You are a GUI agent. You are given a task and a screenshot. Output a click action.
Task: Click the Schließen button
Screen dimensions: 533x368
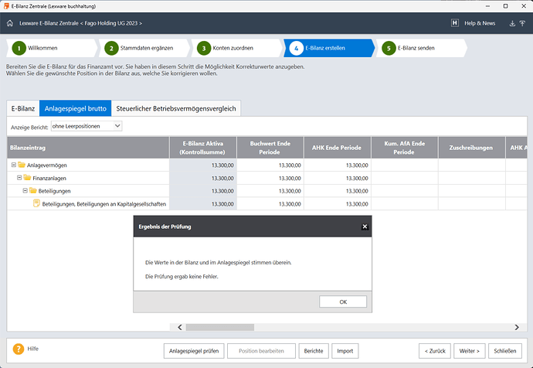point(504,351)
